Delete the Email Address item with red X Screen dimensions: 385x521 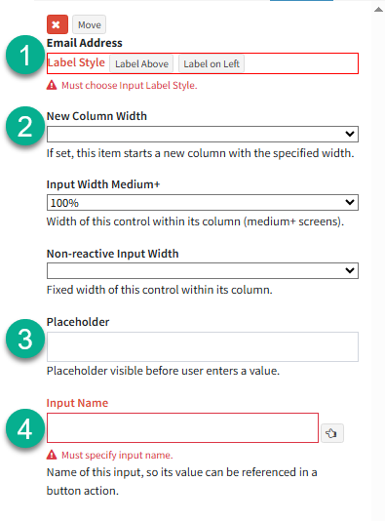[58, 24]
